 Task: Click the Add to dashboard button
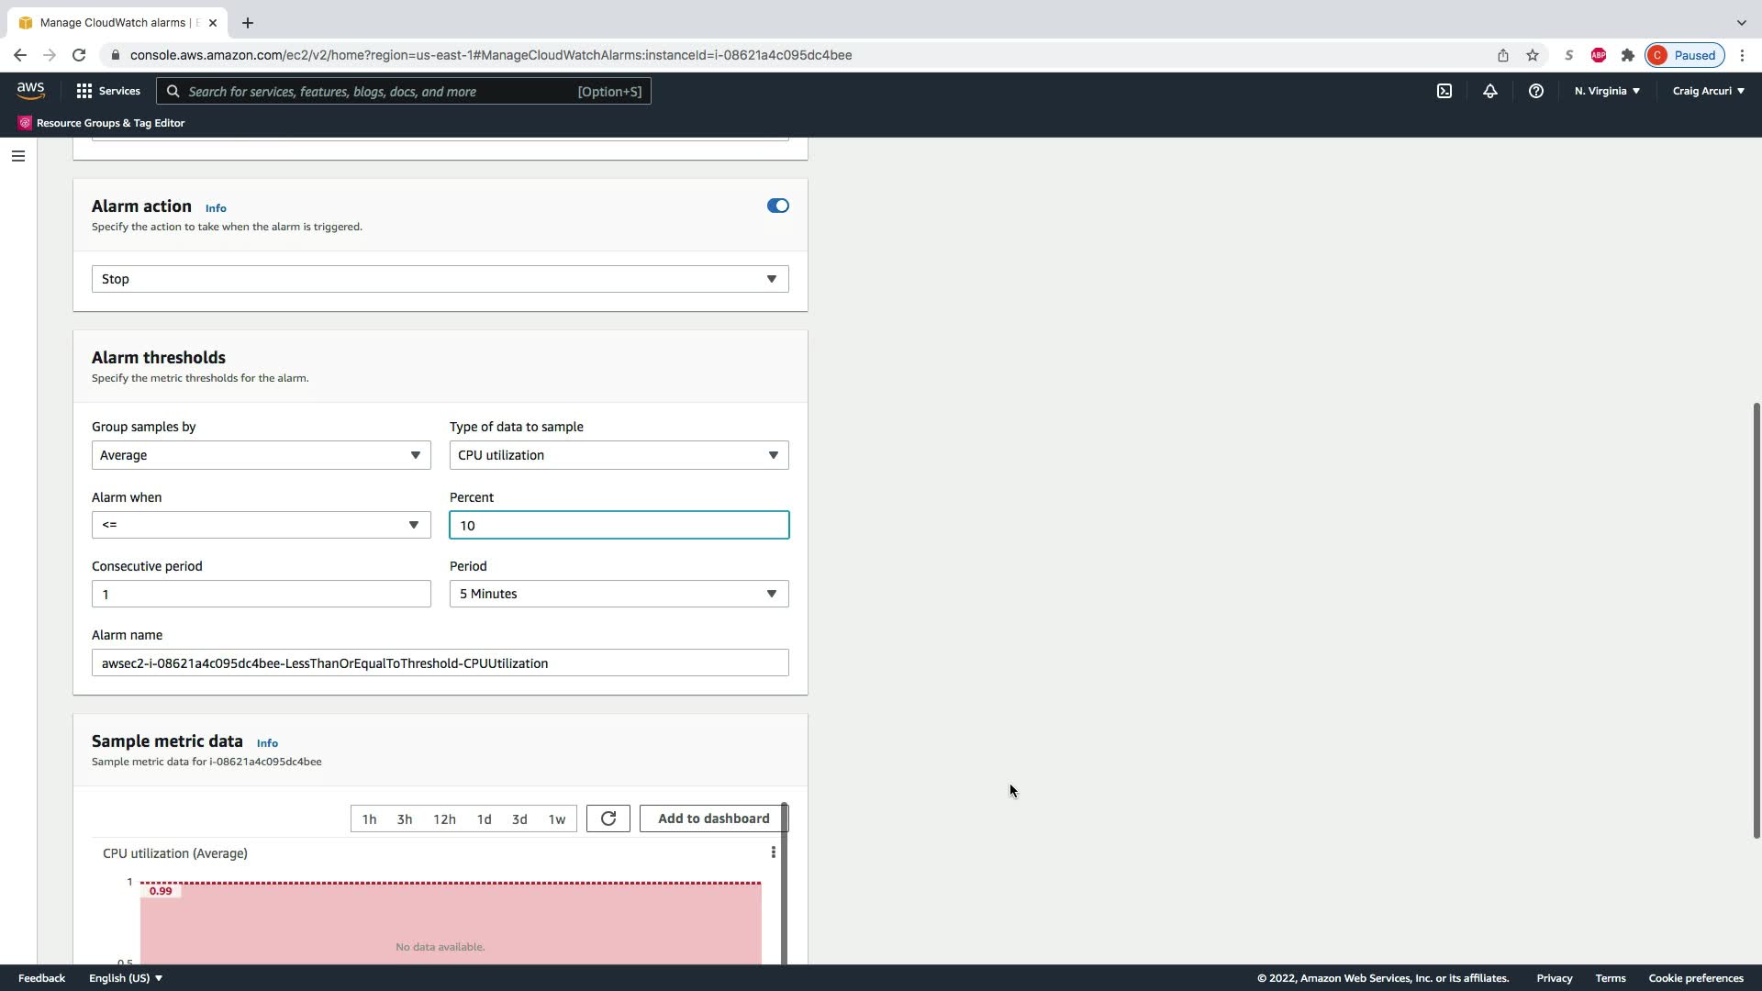click(x=713, y=818)
